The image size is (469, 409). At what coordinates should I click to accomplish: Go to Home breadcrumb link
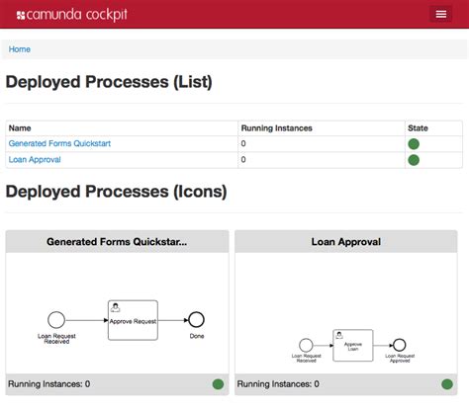20,49
